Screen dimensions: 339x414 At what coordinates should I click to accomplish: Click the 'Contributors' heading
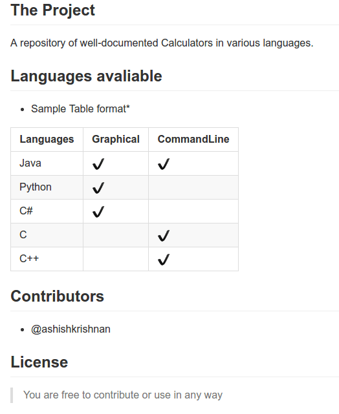point(58,296)
